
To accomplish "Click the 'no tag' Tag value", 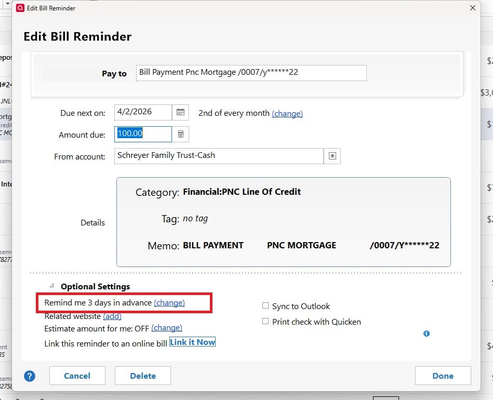I will coord(195,218).
